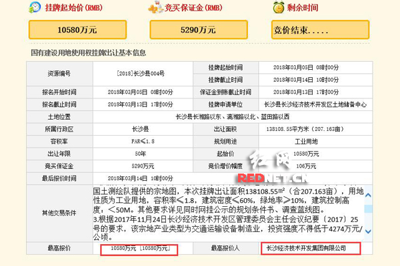
Task: Click the up arrow in 其他交易条件 box
Action: pos(368,196)
